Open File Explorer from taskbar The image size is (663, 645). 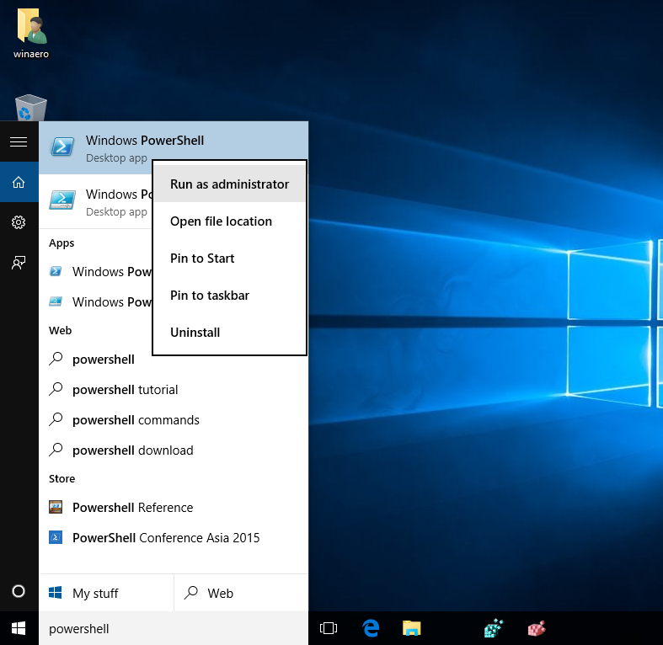pyautogui.click(x=411, y=628)
